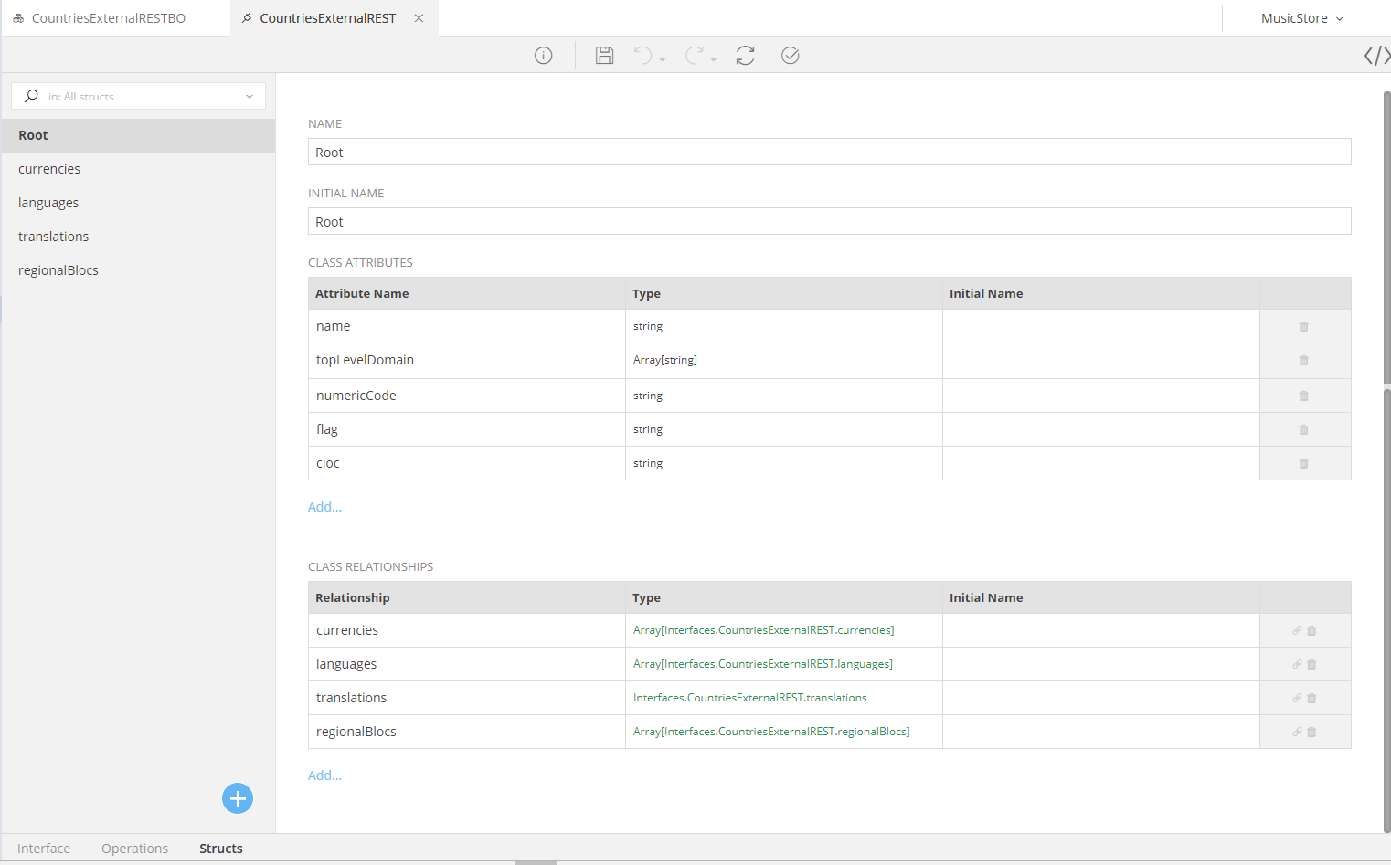The image size is (1391, 865).
Task: Expand the undo history dropdown arrow
Action: [663, 59]
